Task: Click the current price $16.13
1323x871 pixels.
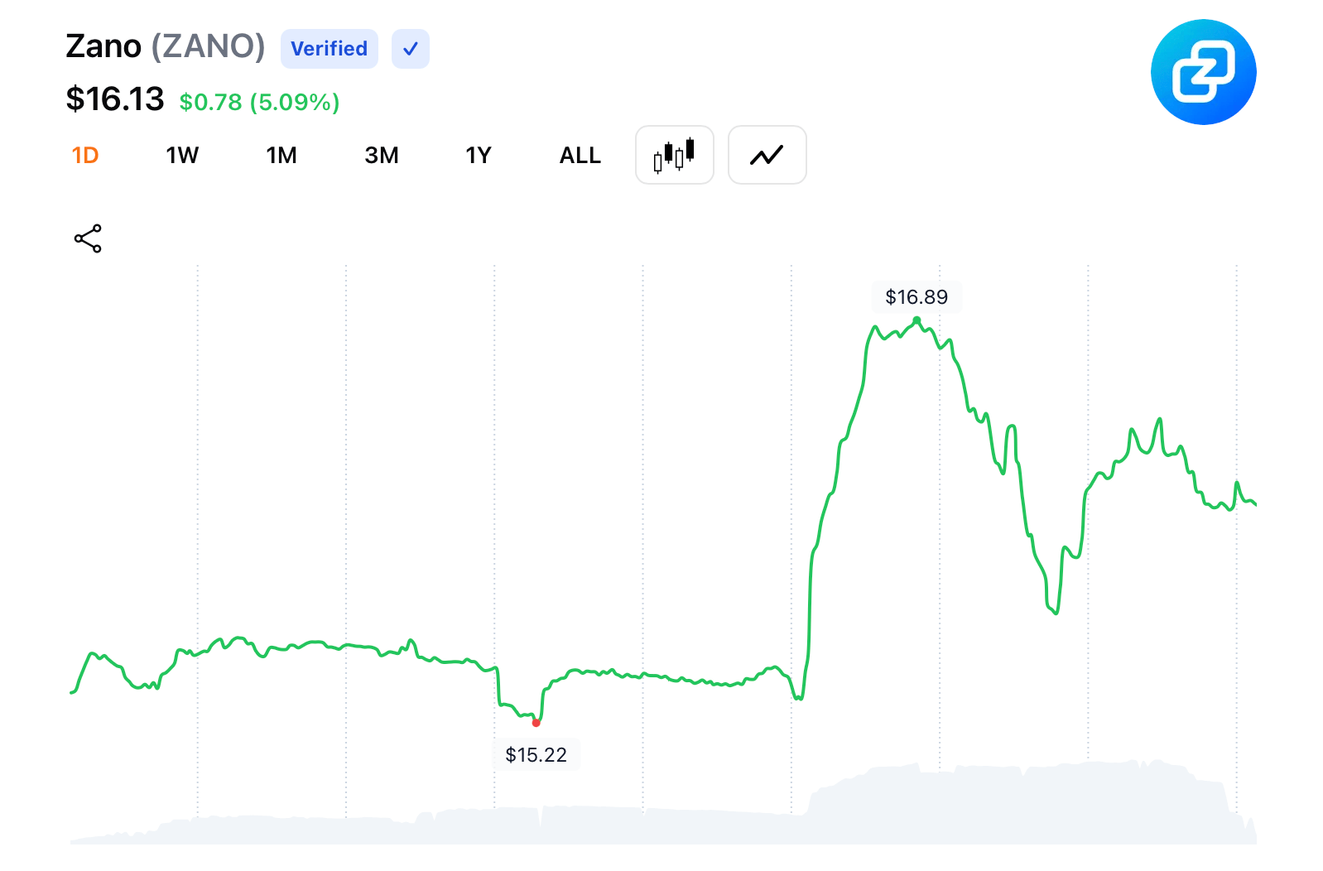Action: point(115,99)
